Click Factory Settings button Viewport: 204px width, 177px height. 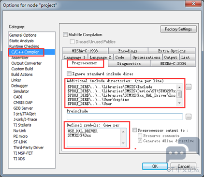(178, 29)
